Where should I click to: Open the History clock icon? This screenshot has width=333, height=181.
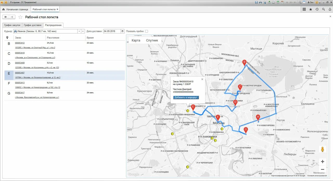point(317,9)
